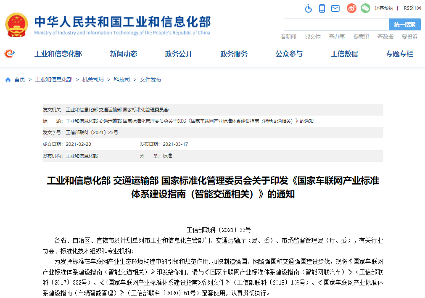The image size is (425, 298).
Task: Click the home icon in breadcrumb bar
Action: coord(7,79)
